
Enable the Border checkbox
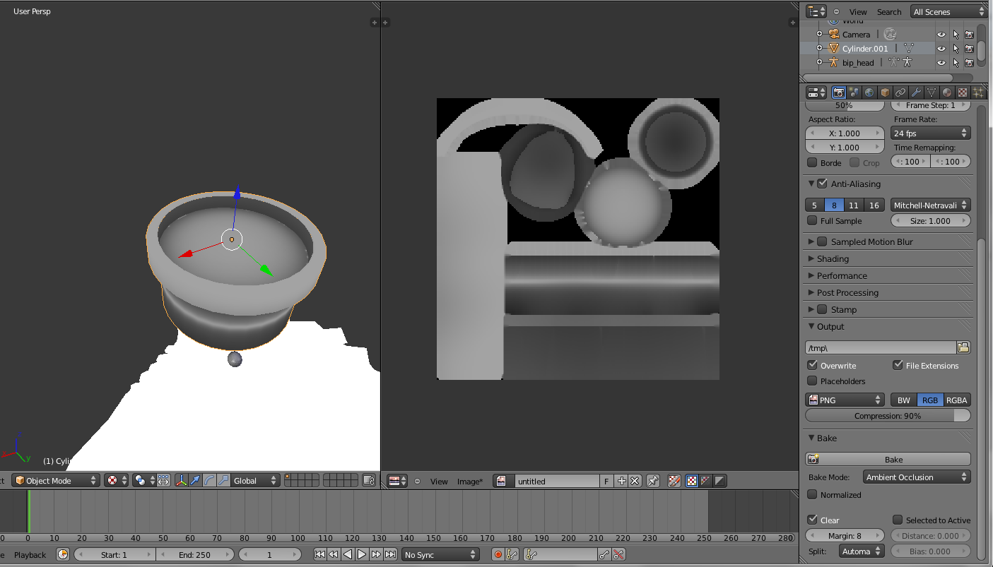(x=812, y=162)
